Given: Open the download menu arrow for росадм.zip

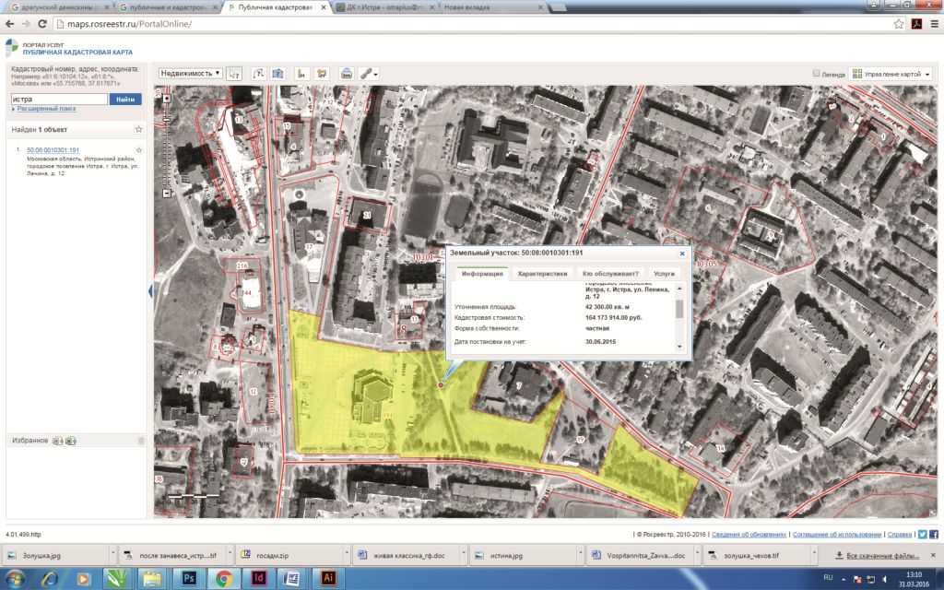Looking at the screenshot, I should [347, 555].
